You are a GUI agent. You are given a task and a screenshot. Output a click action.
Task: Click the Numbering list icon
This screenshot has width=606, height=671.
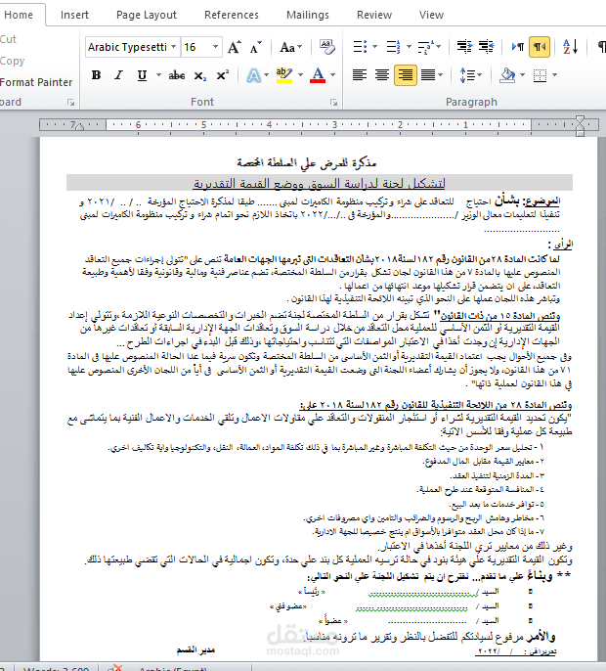[x=393, y=47]
